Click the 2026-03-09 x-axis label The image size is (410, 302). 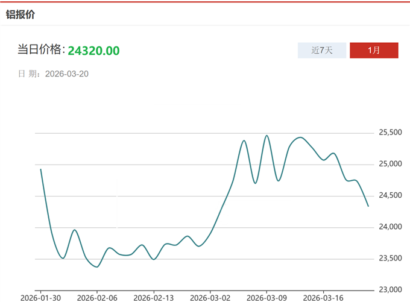(x=266, y=297)
